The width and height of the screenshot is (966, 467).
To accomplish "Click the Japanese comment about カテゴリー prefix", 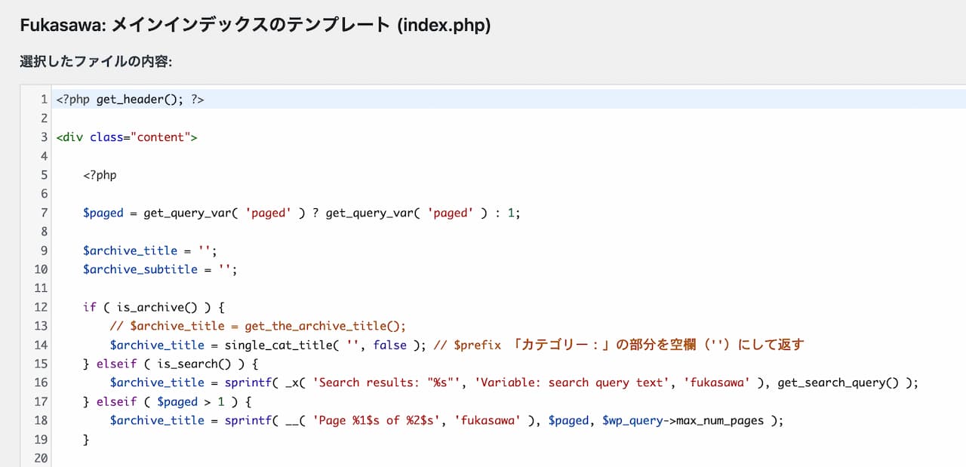I will 620,344.
